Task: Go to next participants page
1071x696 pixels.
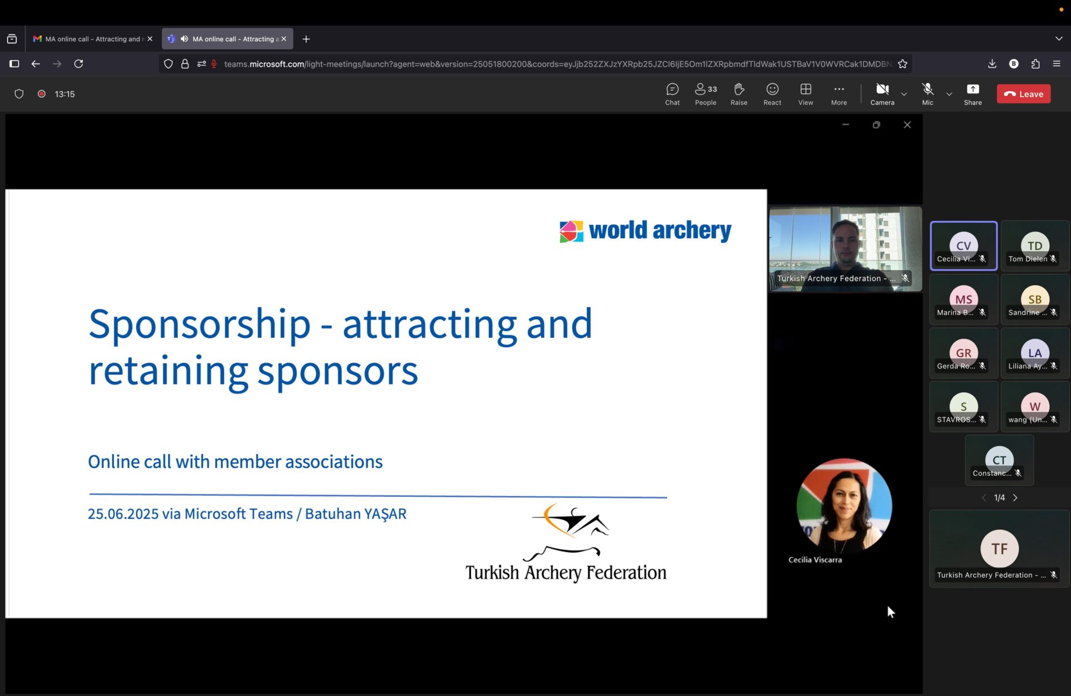Action: [x=1015, y=497]
